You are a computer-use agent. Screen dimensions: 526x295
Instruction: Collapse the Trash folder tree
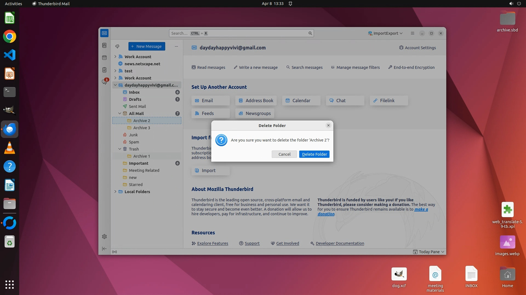pos(120,149)
